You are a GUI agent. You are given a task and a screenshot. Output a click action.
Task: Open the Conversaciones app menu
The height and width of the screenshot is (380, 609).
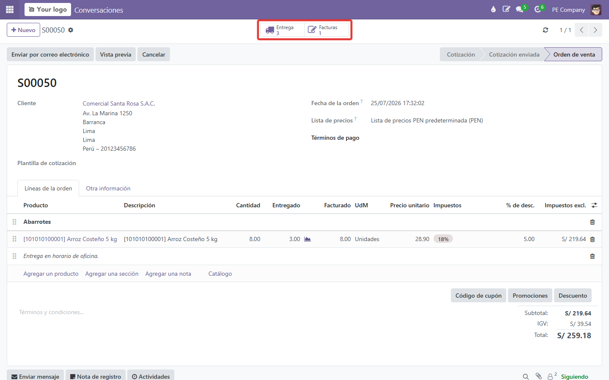[99, 10]
